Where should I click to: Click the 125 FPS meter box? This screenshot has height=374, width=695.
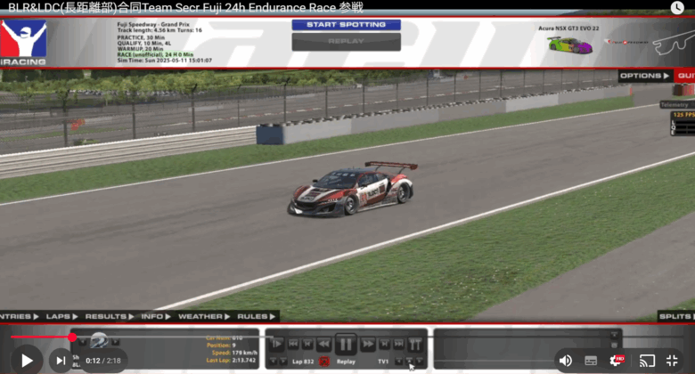click(683, 123)
